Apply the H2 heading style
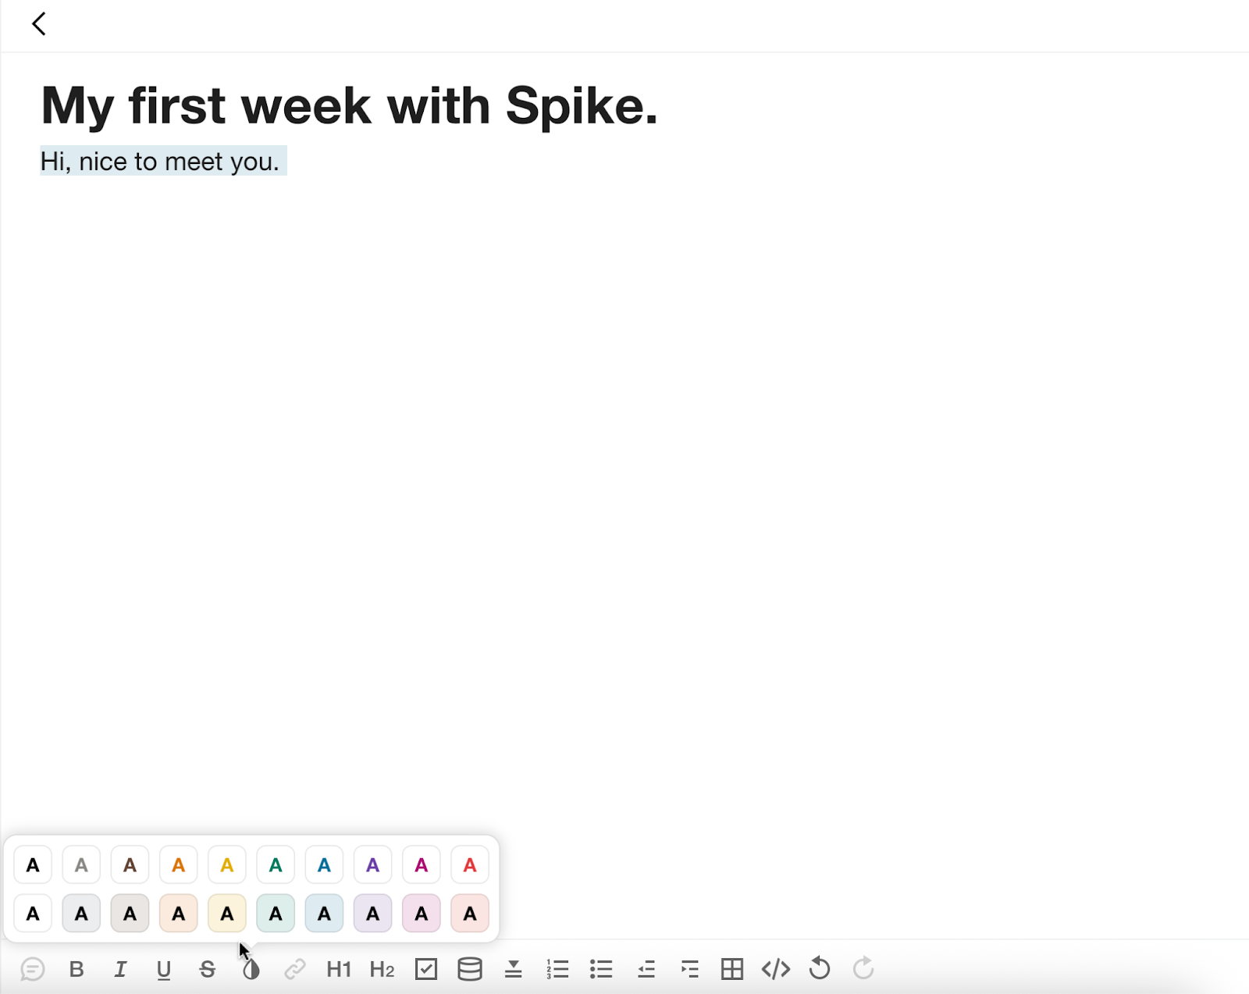Viewport: 1249px width, 994px height. pyautogui.click(x=381, y=969)
